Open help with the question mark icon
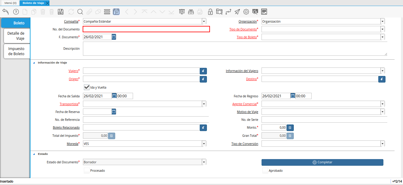 click(16, 12)
